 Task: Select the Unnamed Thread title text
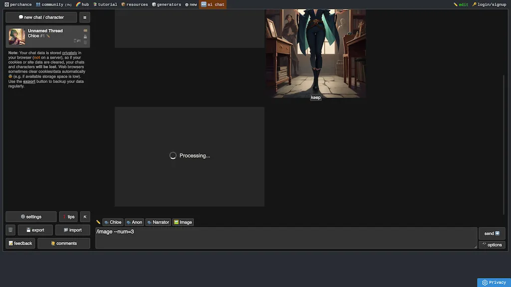[45, 30]
